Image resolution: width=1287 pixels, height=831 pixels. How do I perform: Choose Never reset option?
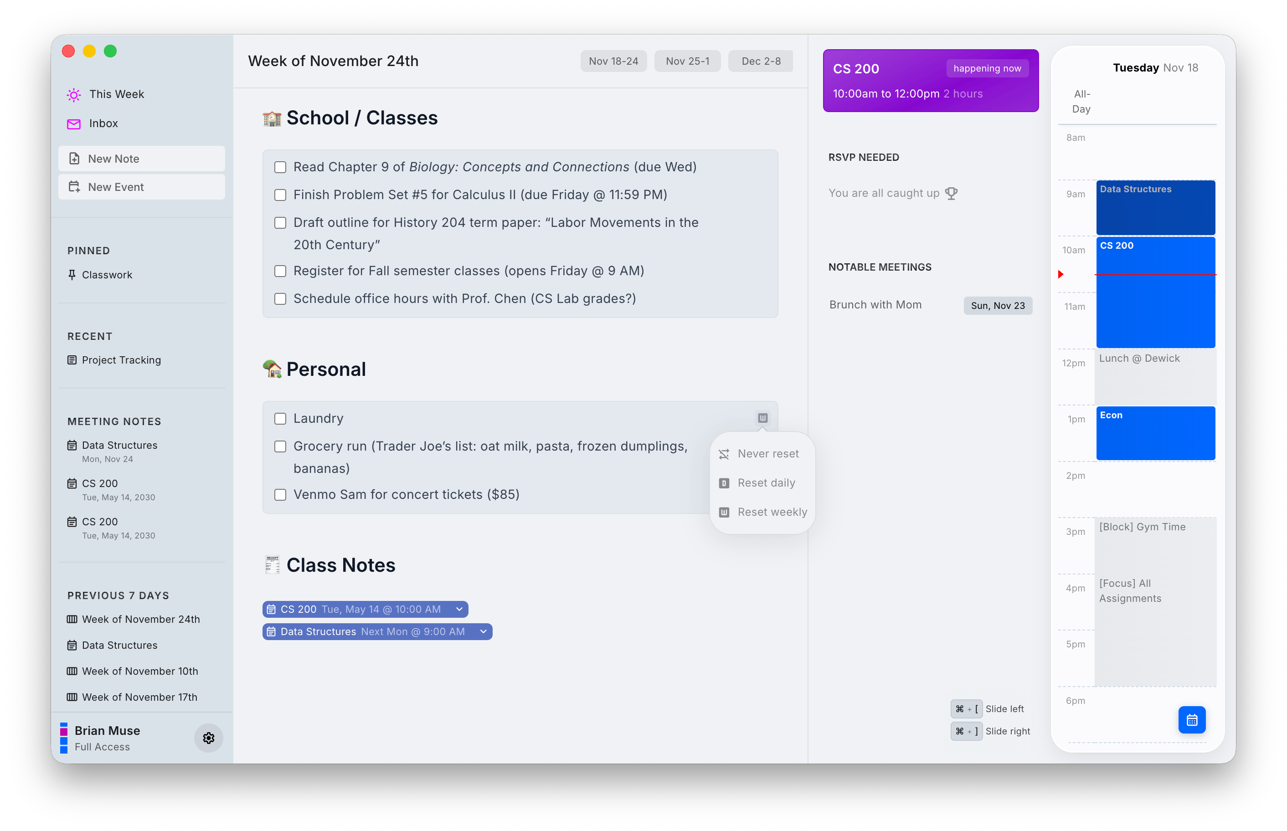point(767,454)
